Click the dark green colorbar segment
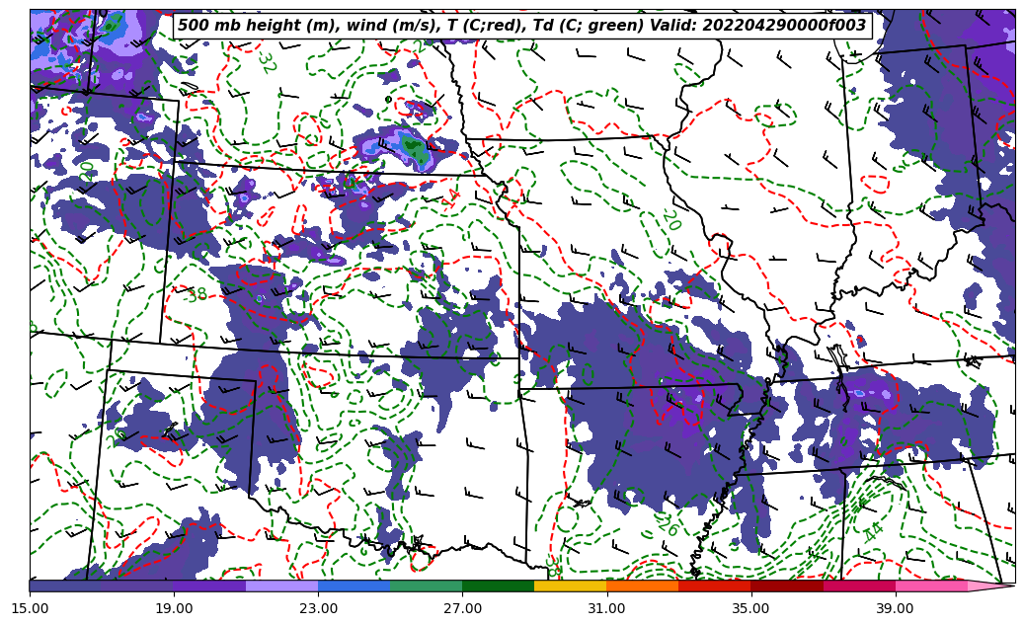 pos(498,586)
